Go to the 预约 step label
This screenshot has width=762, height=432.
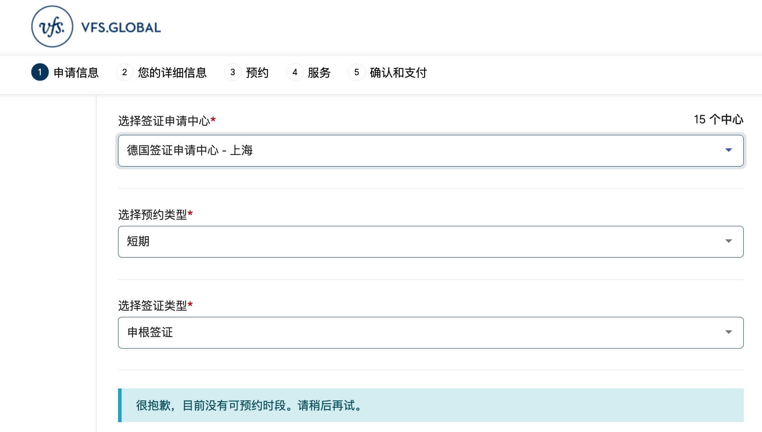[x=257, y=73]
